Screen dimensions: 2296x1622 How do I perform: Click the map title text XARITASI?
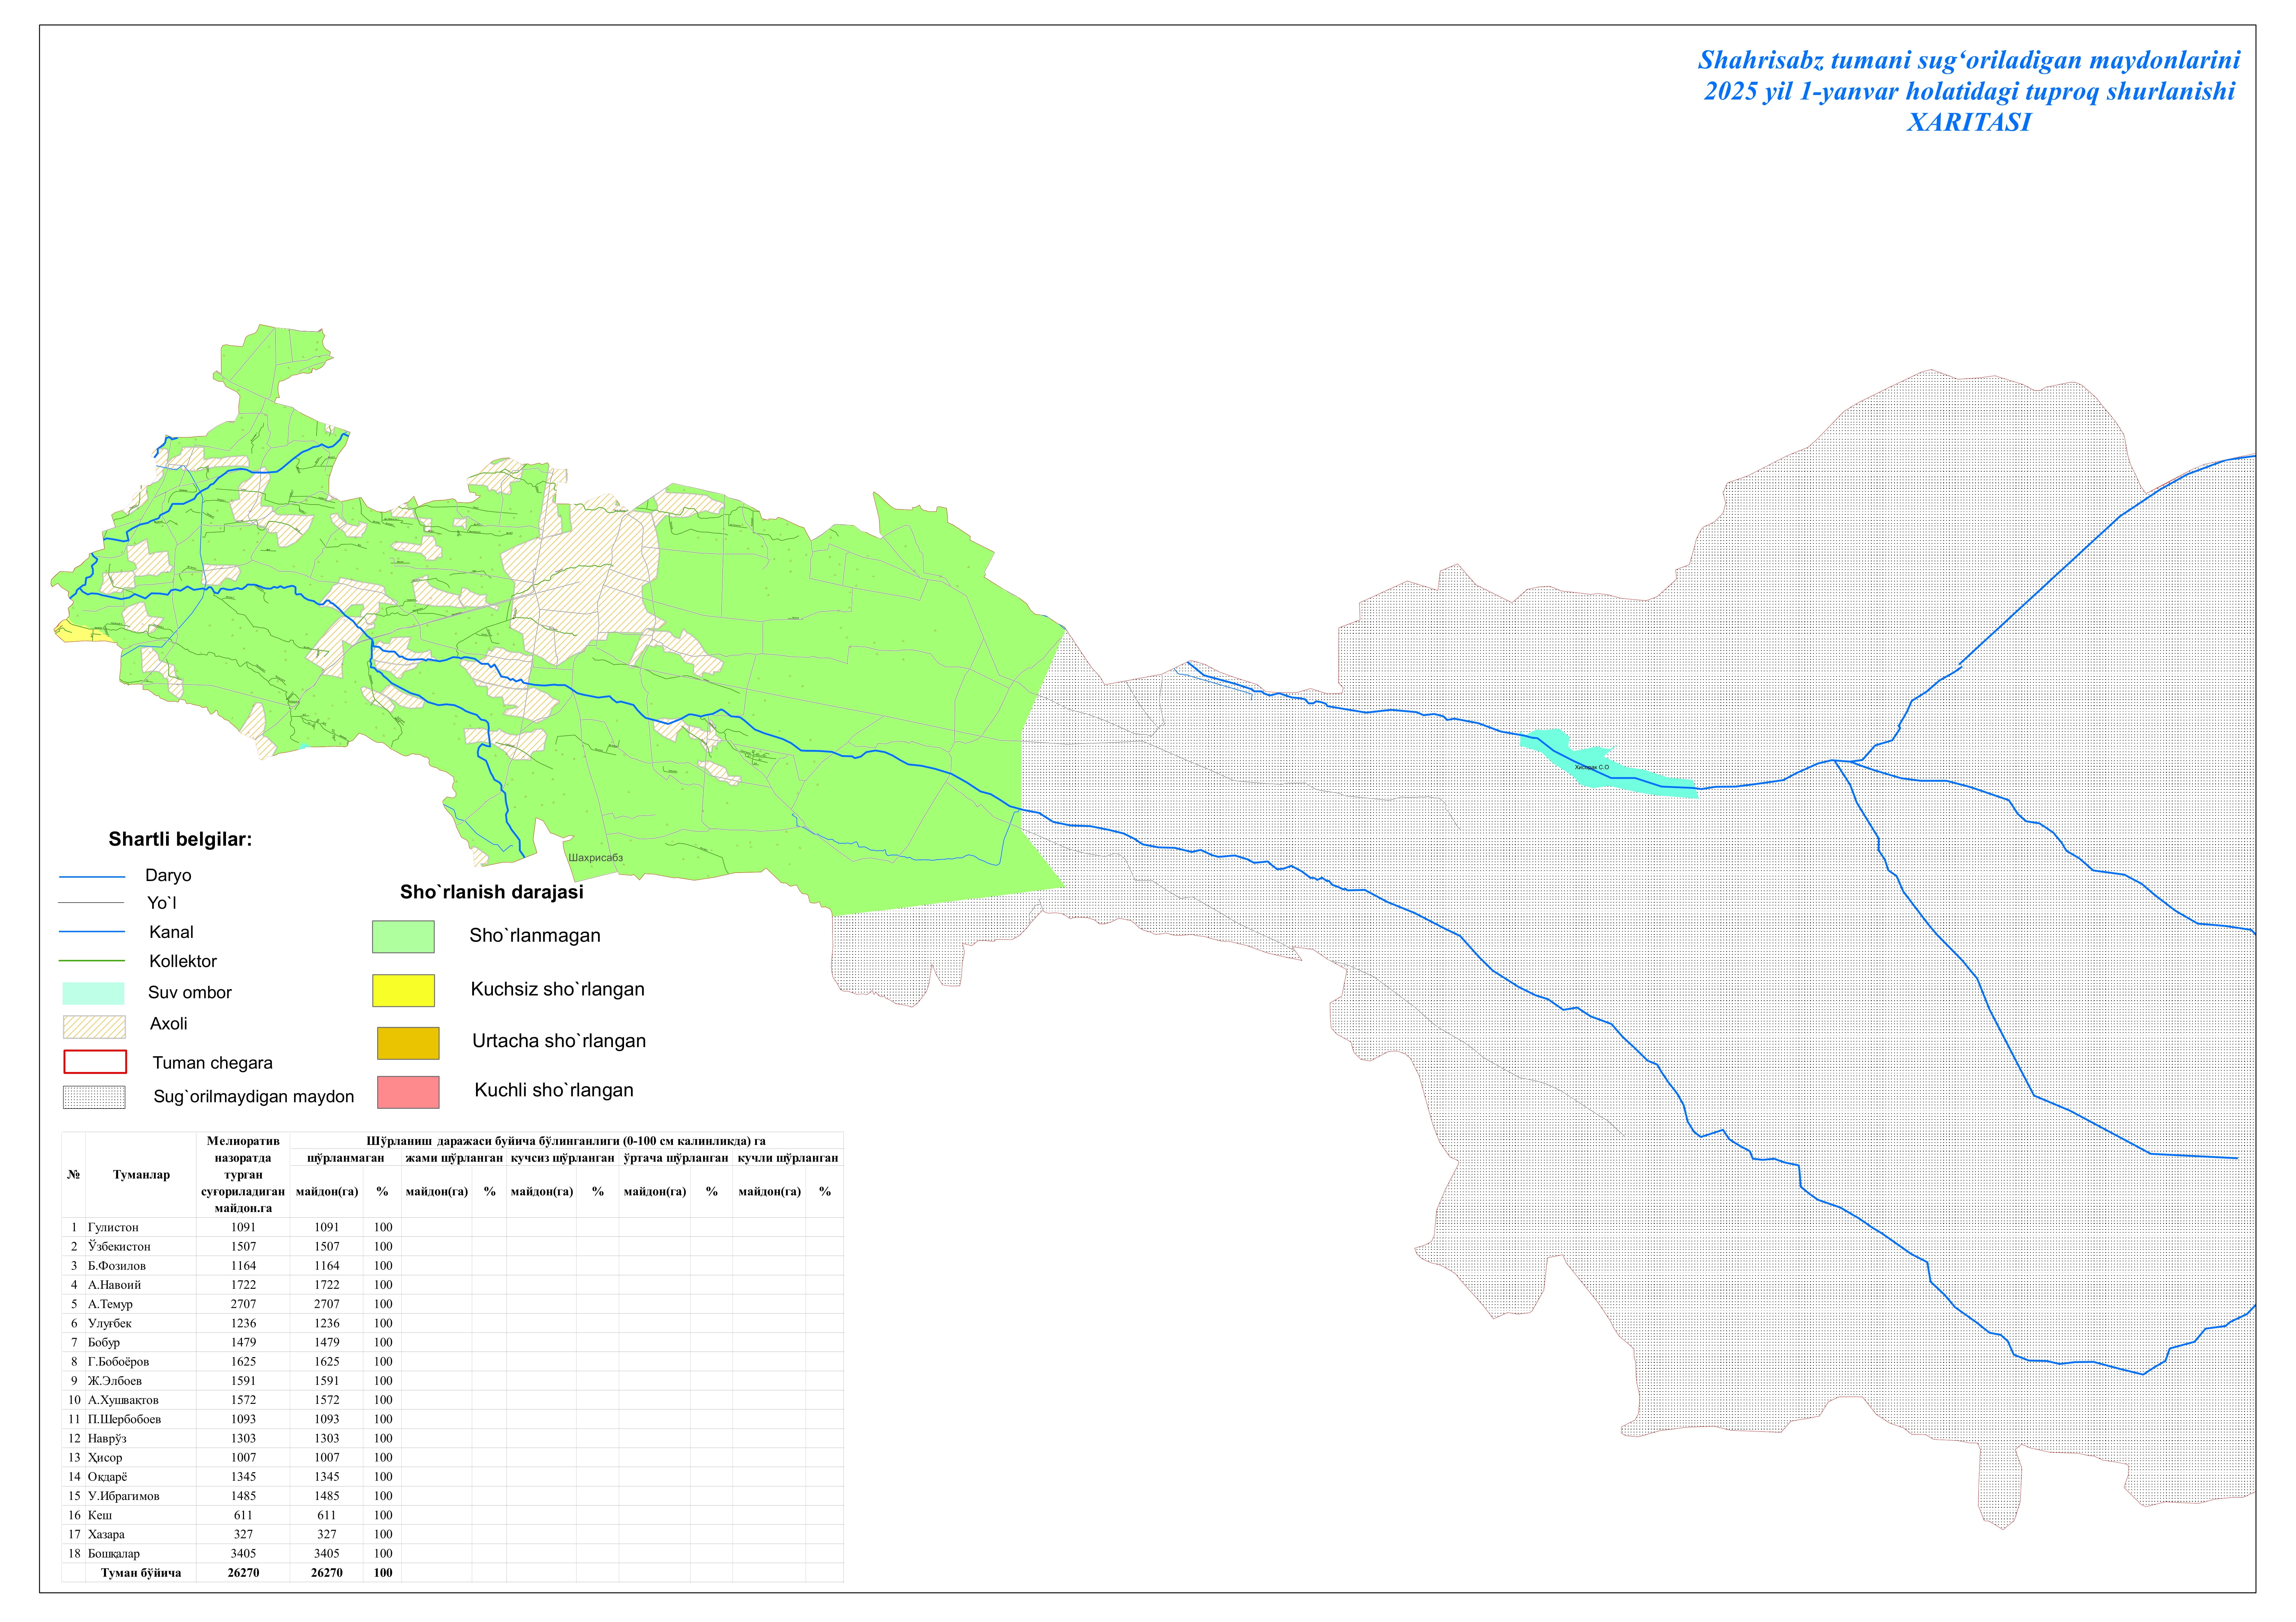pyautogui.click(x=1968, y=122)
